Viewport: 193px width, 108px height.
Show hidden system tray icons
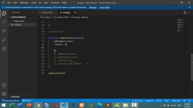161,105
